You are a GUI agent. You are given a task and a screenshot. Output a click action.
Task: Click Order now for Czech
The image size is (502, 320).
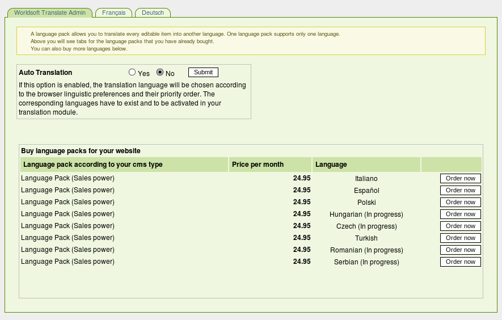(460, 226)
